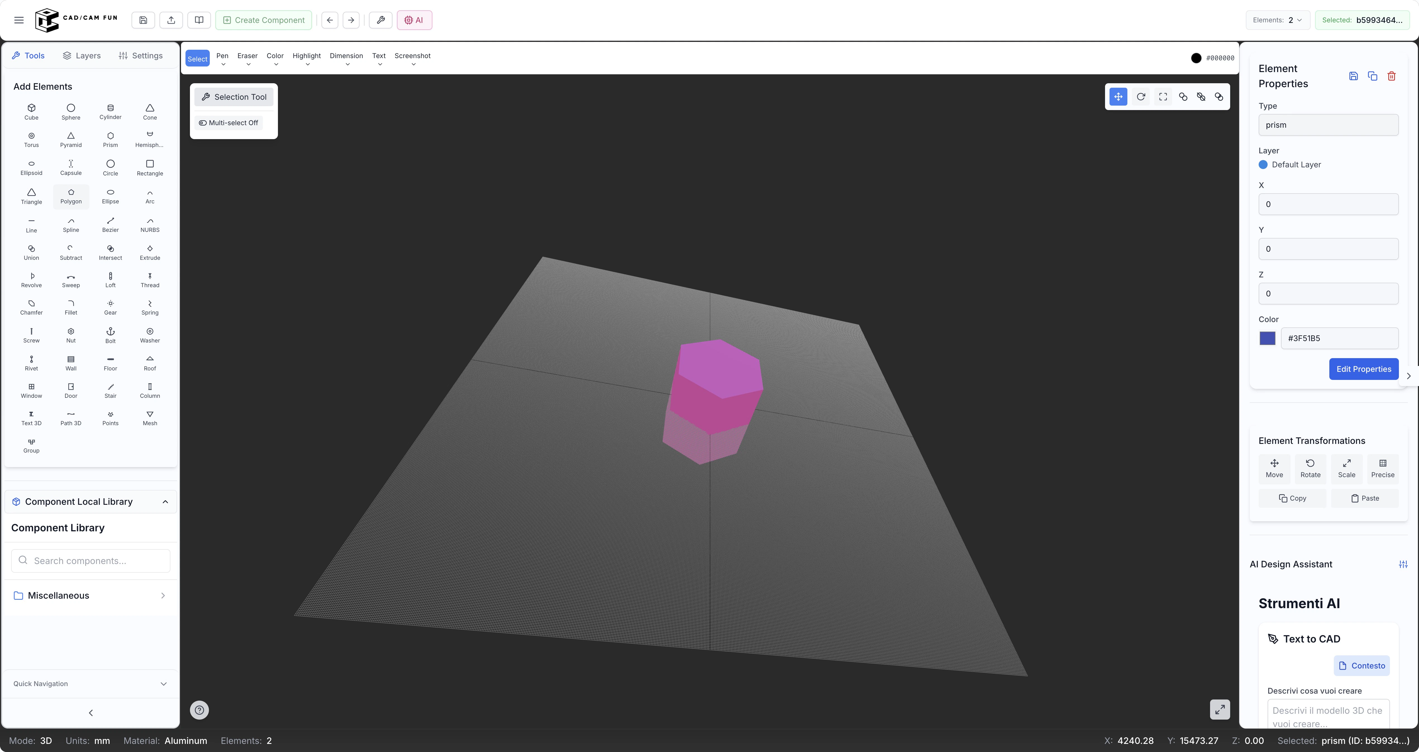This screenshot has width=1419, height=752.
Task: Add a Sphere element
Action: tap(71, 112)
